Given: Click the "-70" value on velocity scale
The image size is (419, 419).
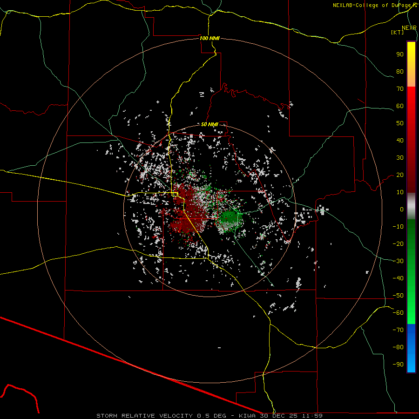Looking at the screenshot, I should point(398,330).
